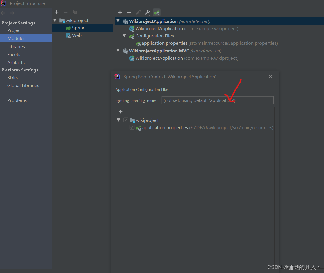Screen dimensions: 324x273
Task: Add configuration file with dialog plus icon
Action: [x=121, y=112]
